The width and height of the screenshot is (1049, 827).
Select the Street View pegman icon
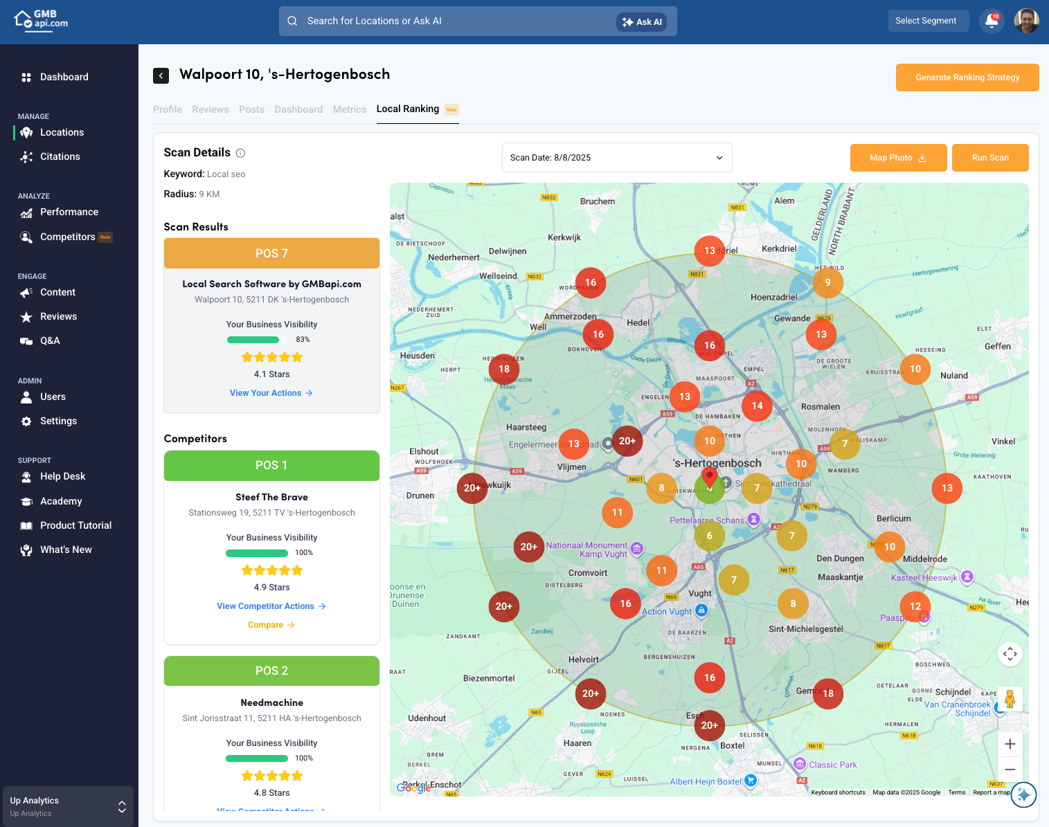click(1010, 699)
